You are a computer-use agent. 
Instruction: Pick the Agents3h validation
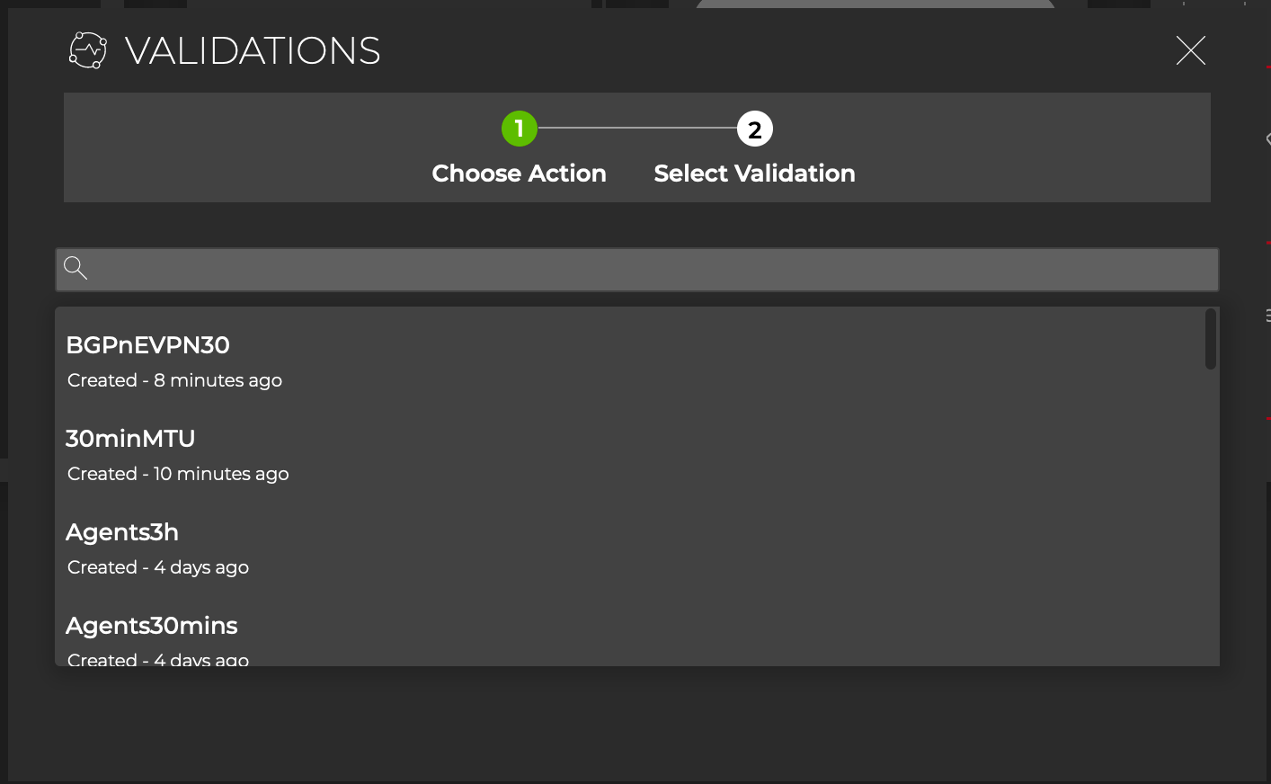[x=122, y=532]
